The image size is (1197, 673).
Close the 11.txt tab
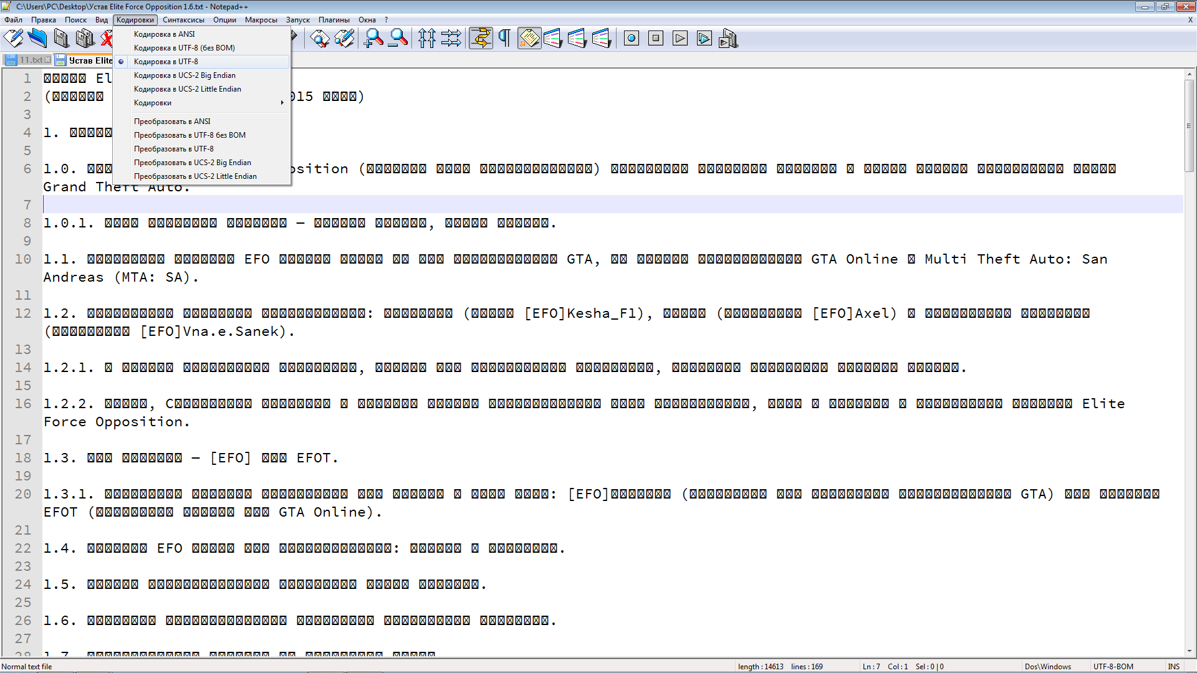click(x=47, y=60)
